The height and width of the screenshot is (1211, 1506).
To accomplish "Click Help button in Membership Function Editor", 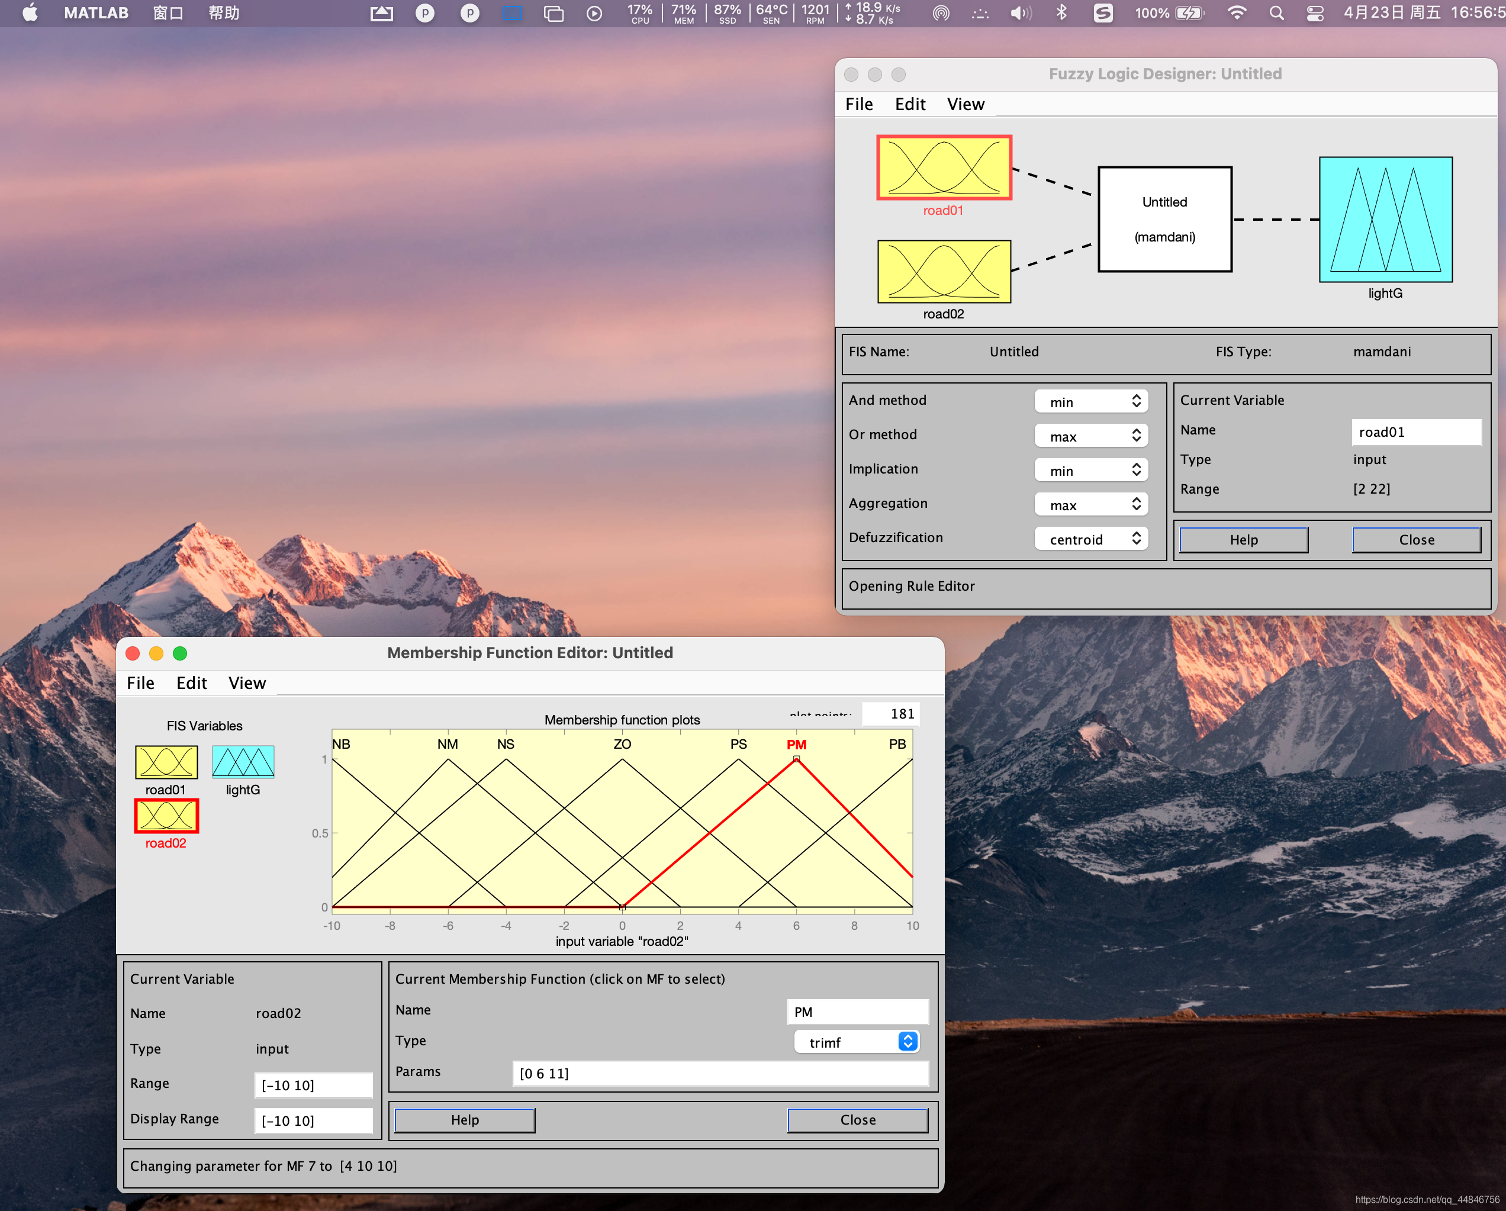I will pos(465,1119).
